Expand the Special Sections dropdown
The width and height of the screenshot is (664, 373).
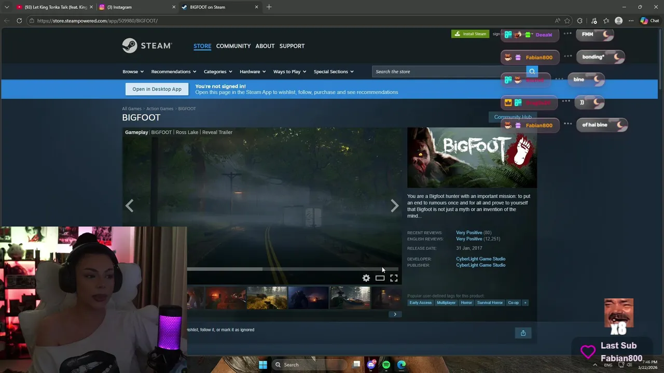334,71
